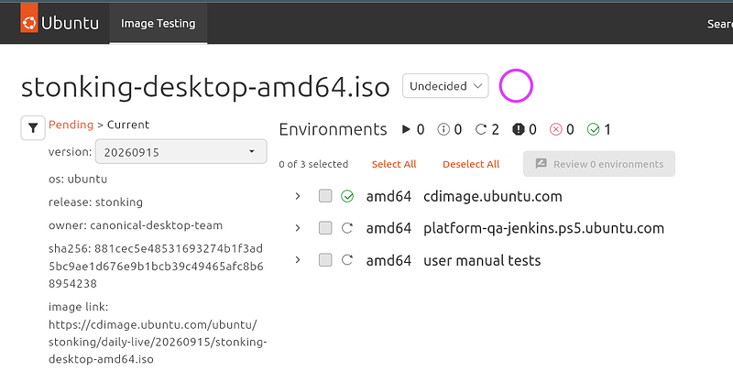Click Select All environments
The image size is (733, 371).
pos(394,165)
